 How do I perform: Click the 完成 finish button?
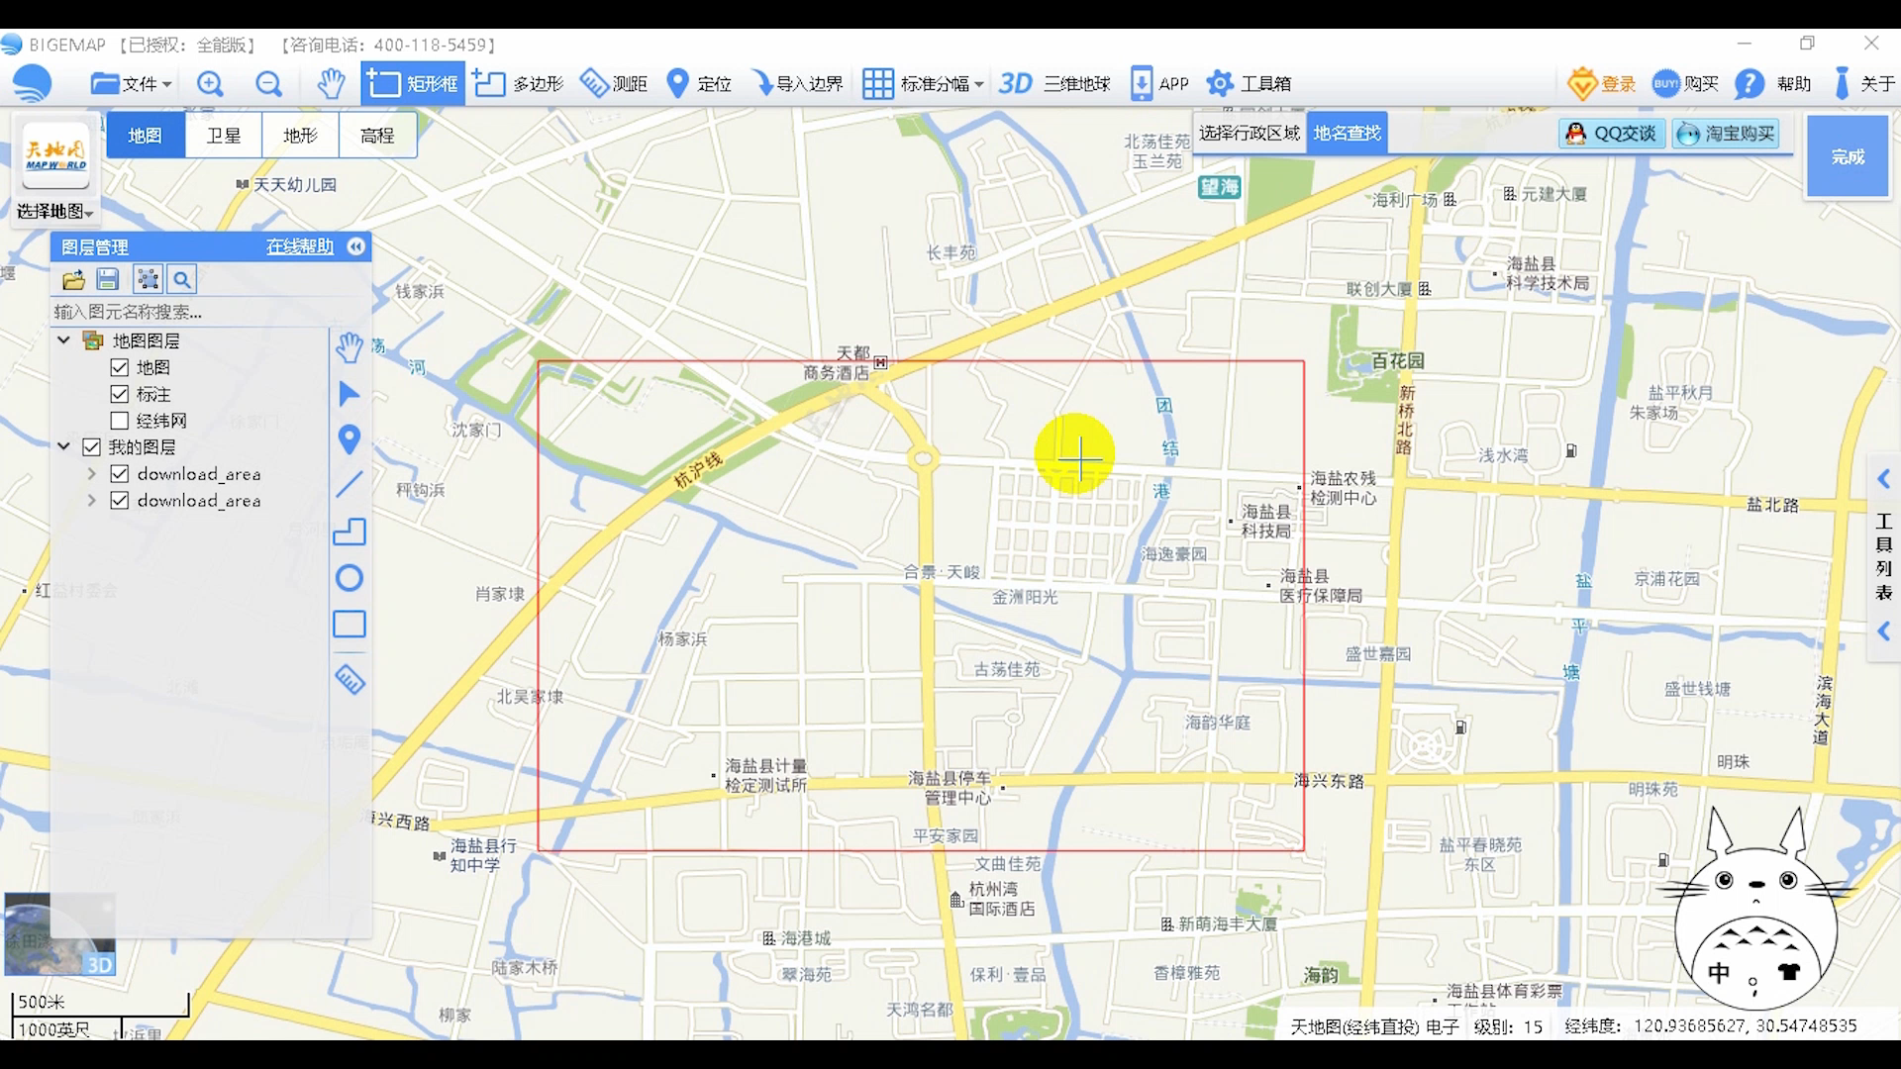point(1851,156)
